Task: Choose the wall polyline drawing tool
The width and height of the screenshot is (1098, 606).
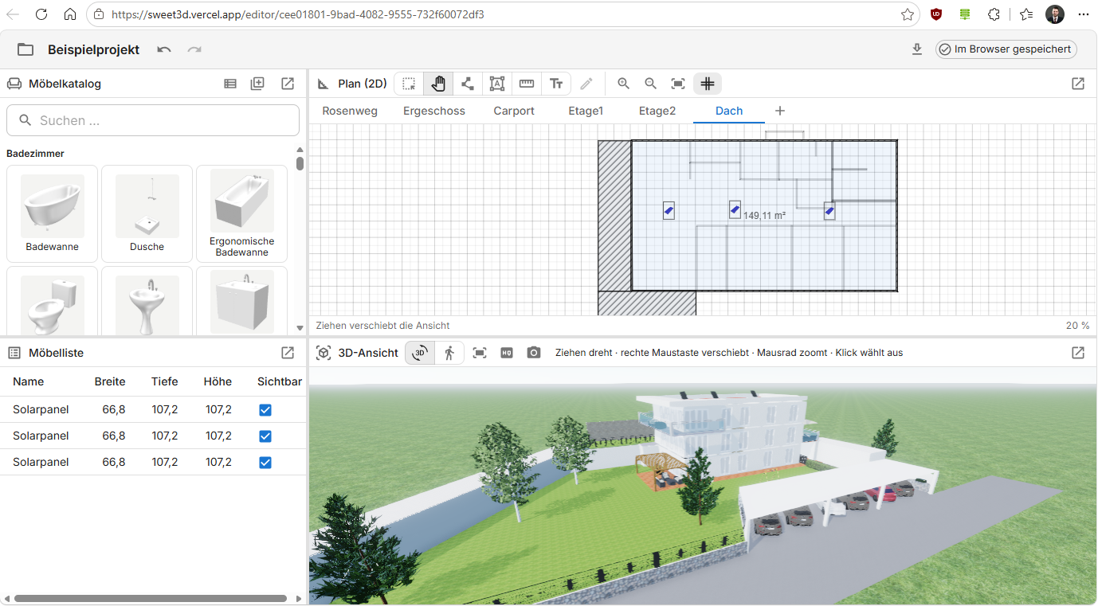Action: [x=468, y=84]
